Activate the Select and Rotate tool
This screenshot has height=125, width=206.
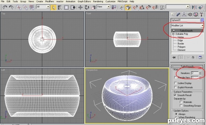tap(87, 8)
